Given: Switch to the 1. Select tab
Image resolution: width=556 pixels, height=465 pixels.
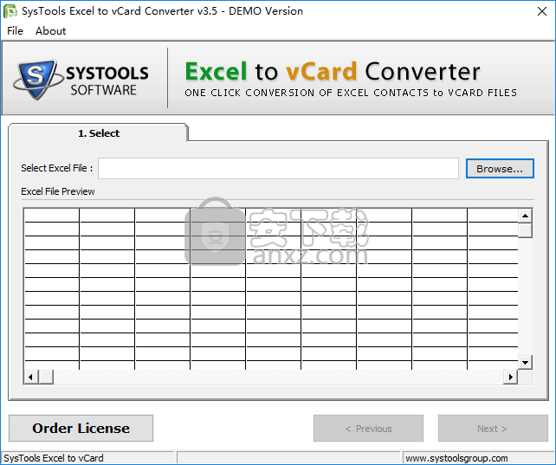Looking at the screenshot, I should click(98, 133).
